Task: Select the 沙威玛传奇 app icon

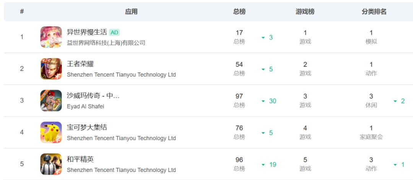Action: click(x=51, y=101)
